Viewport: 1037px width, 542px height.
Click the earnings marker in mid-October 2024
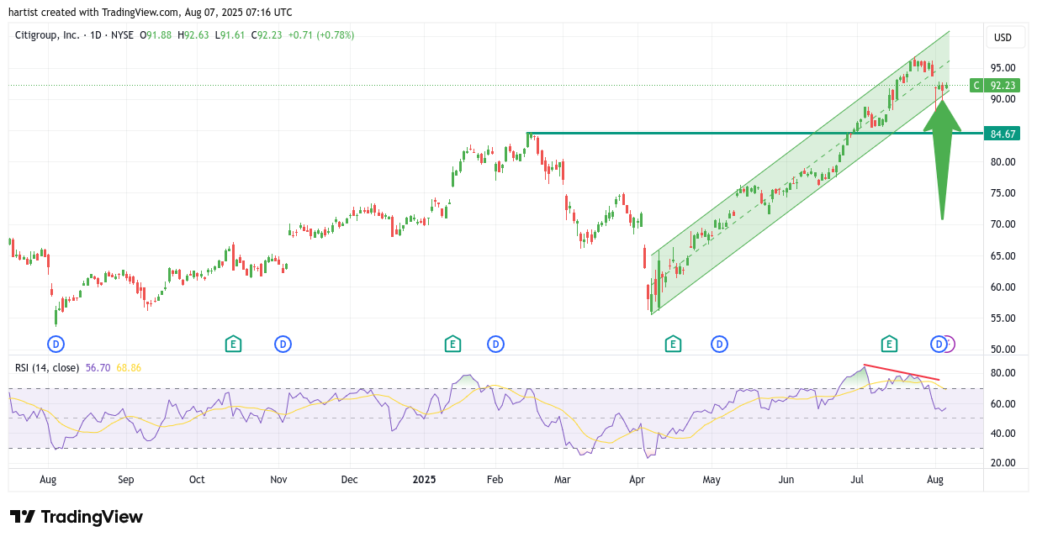tap(233, 344)
